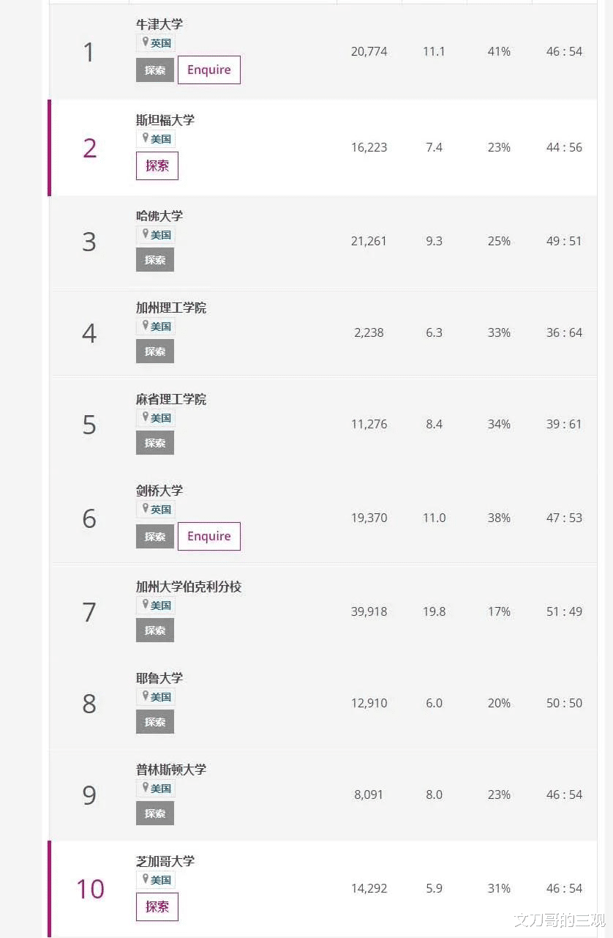
Task: Click the 探索 button under 麻省理工学院
Action: tap(155, 443)
